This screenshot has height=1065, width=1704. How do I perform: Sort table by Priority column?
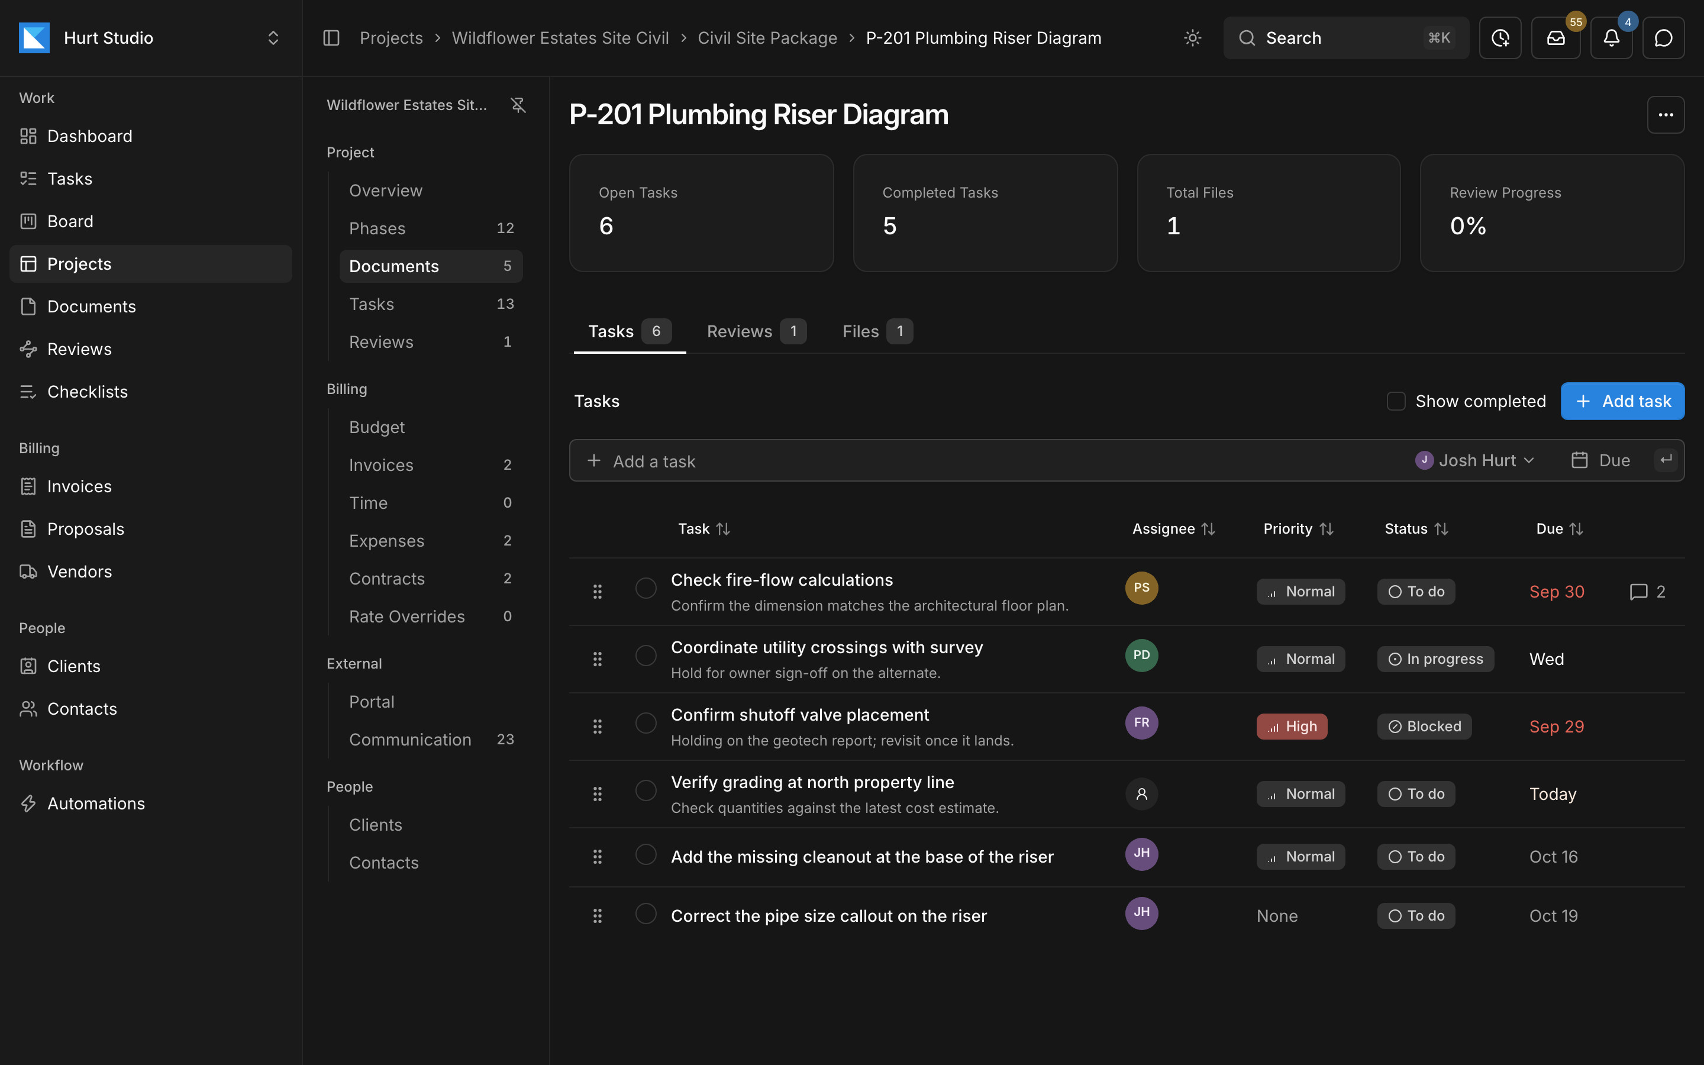coord(1299,529)
